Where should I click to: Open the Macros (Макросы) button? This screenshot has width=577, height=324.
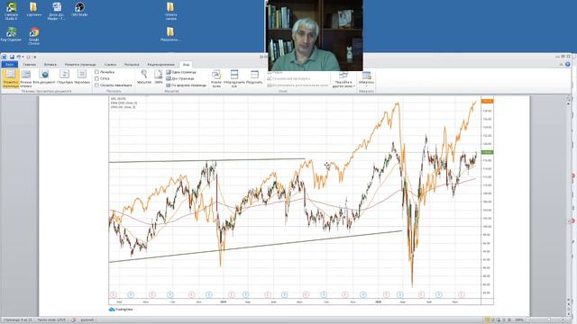(366, 78)
